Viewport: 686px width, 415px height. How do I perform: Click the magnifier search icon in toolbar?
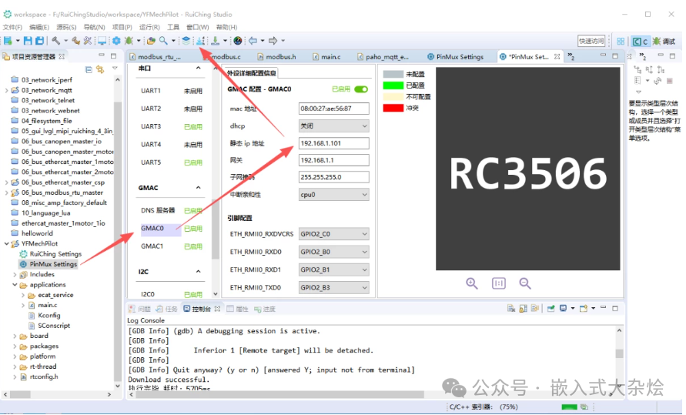click(x=163, y=41)
